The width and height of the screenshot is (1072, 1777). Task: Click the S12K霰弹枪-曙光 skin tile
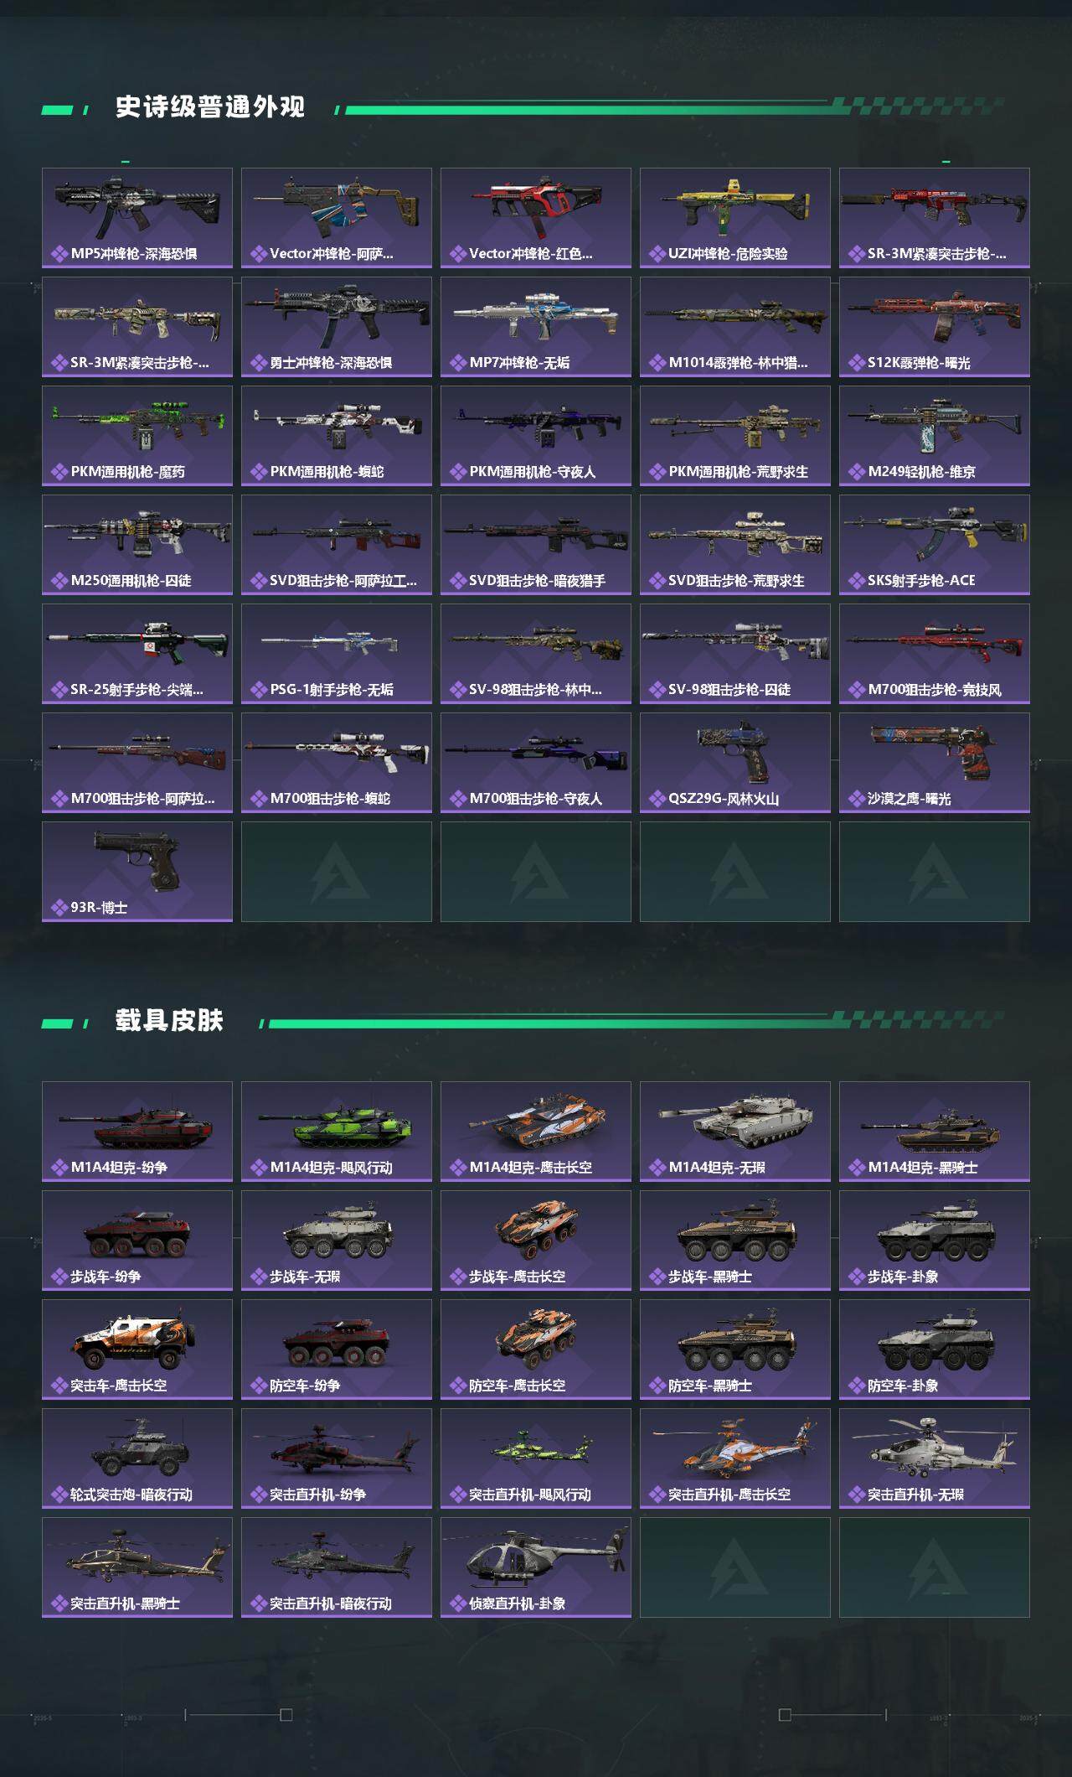pos(935,327)
